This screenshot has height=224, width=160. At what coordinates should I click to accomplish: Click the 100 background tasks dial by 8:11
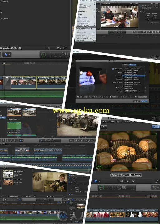[44, 55]
